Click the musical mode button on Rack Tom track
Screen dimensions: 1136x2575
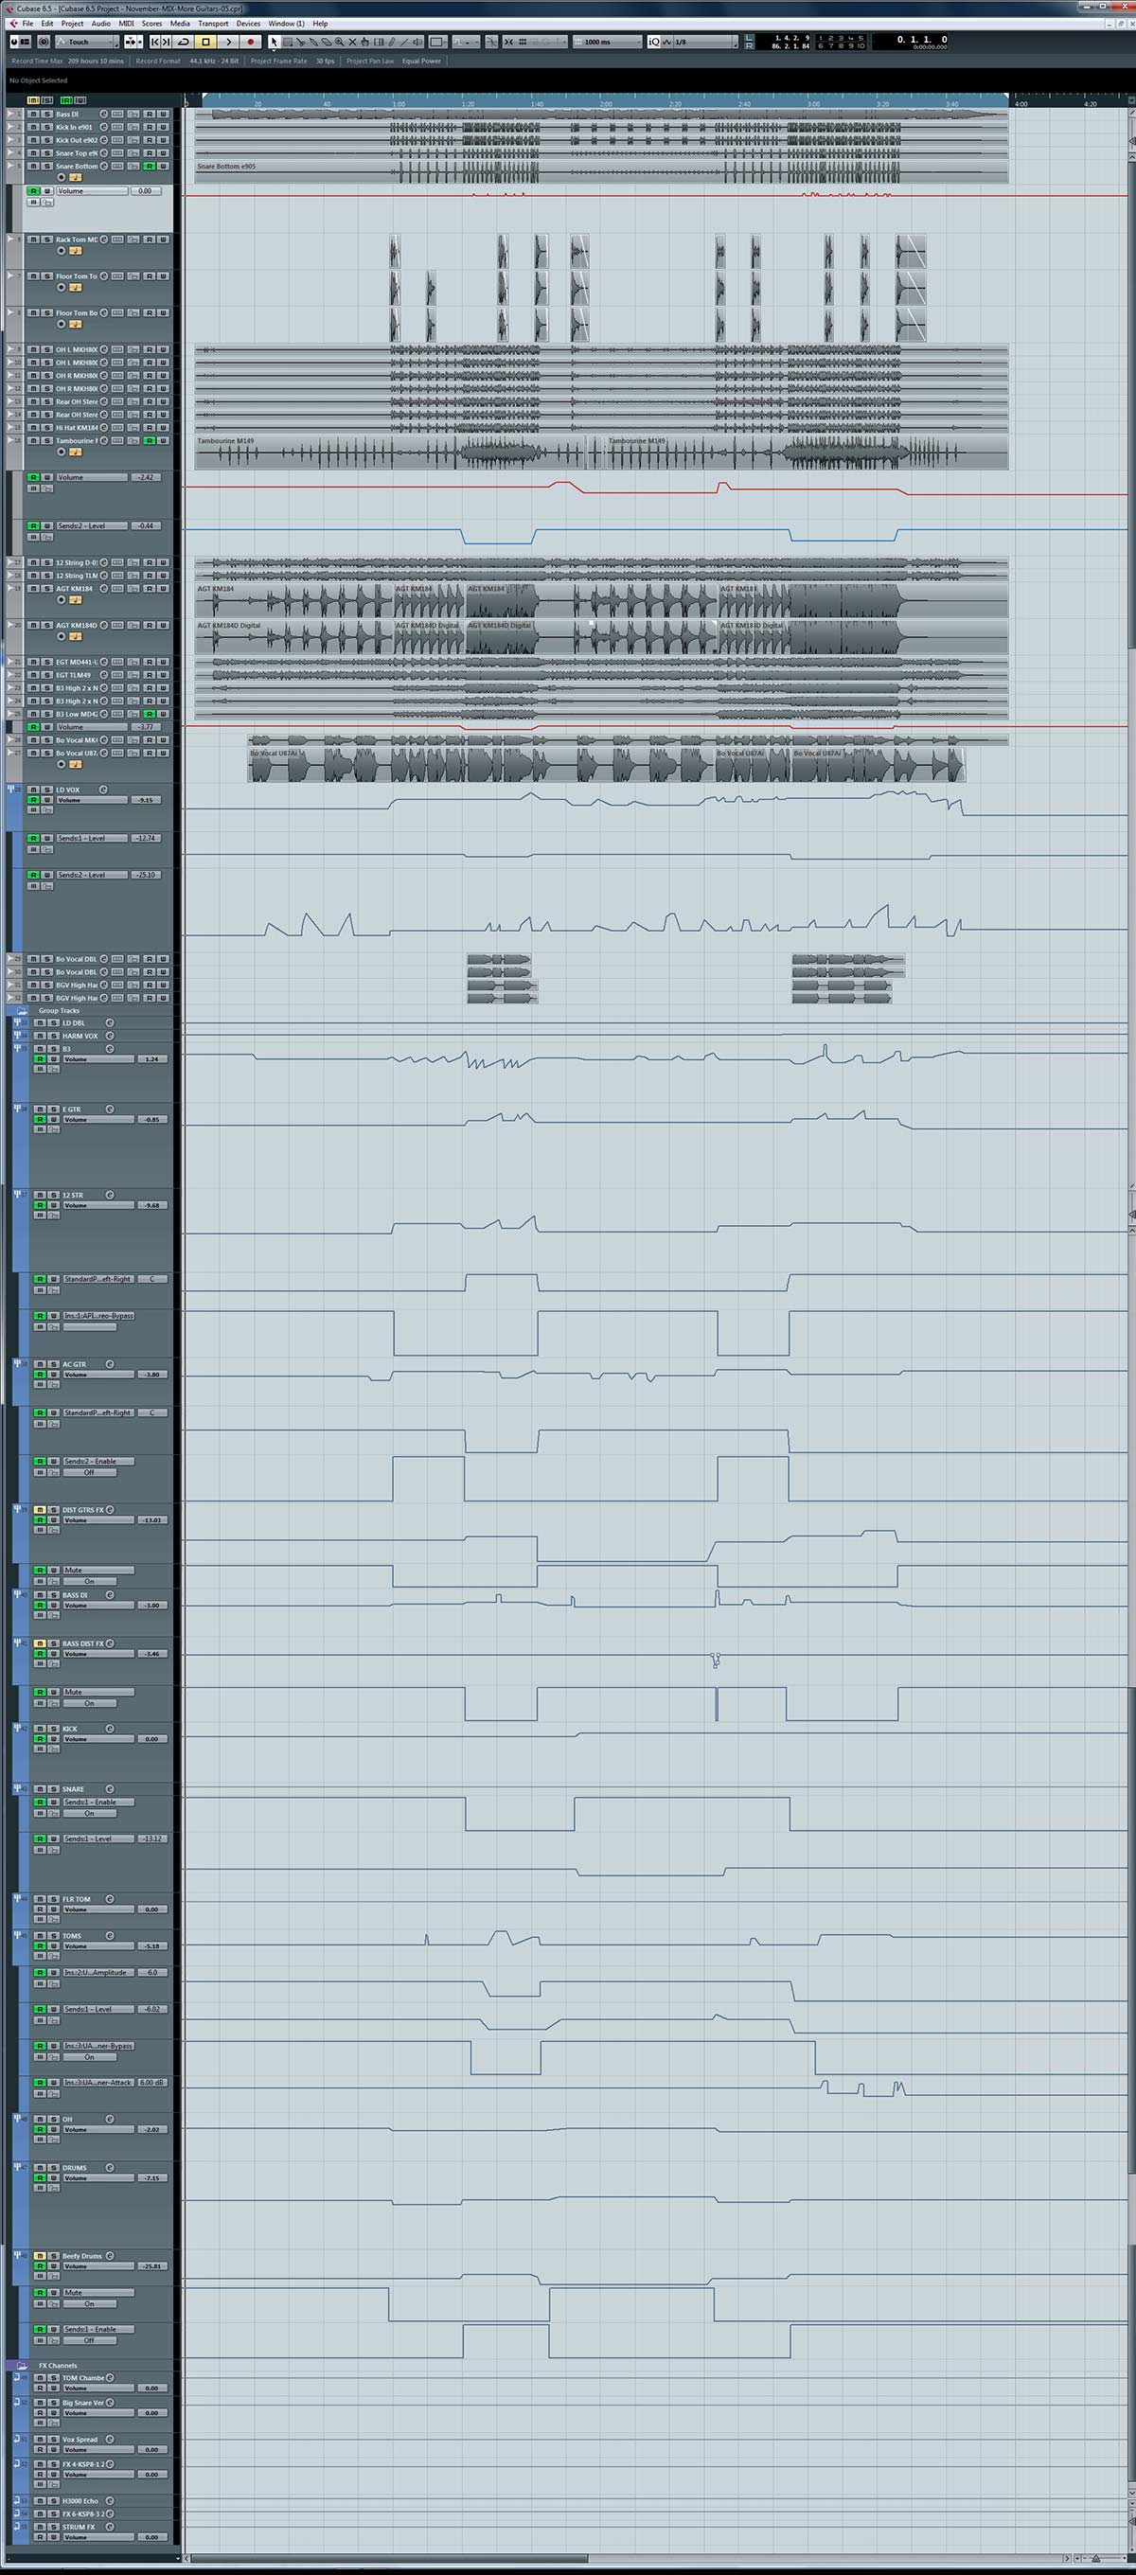(x=75, y=251)
